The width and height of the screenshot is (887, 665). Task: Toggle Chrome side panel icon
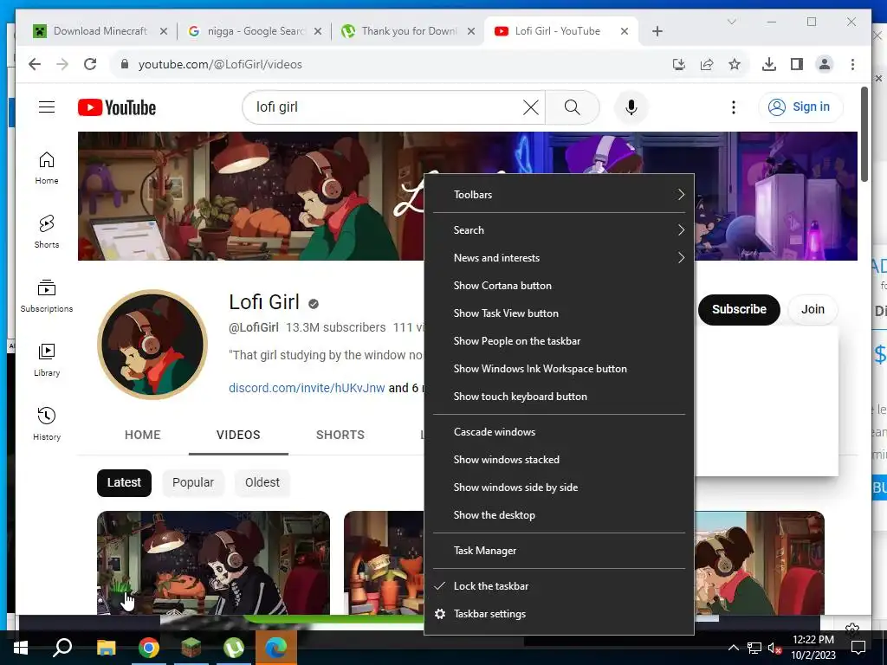797,64
